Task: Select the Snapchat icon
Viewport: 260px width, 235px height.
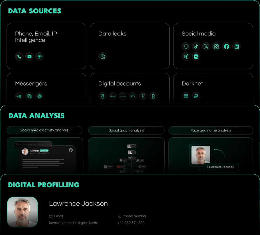Action: 186,47
